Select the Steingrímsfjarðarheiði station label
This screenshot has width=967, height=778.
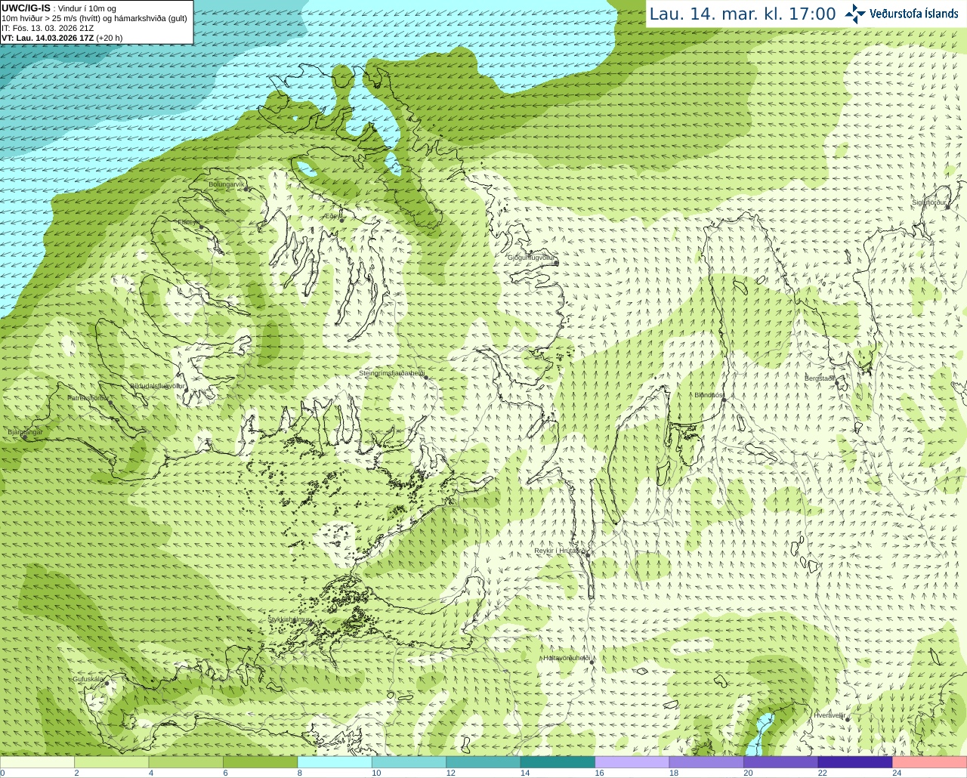pyautogui.click(x=391, y=373)
